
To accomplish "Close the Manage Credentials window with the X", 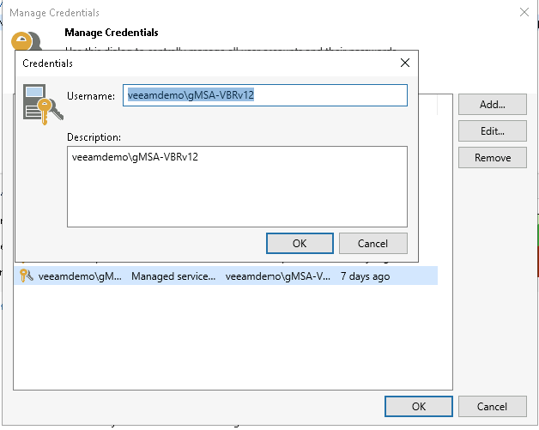I will point(524,13).
